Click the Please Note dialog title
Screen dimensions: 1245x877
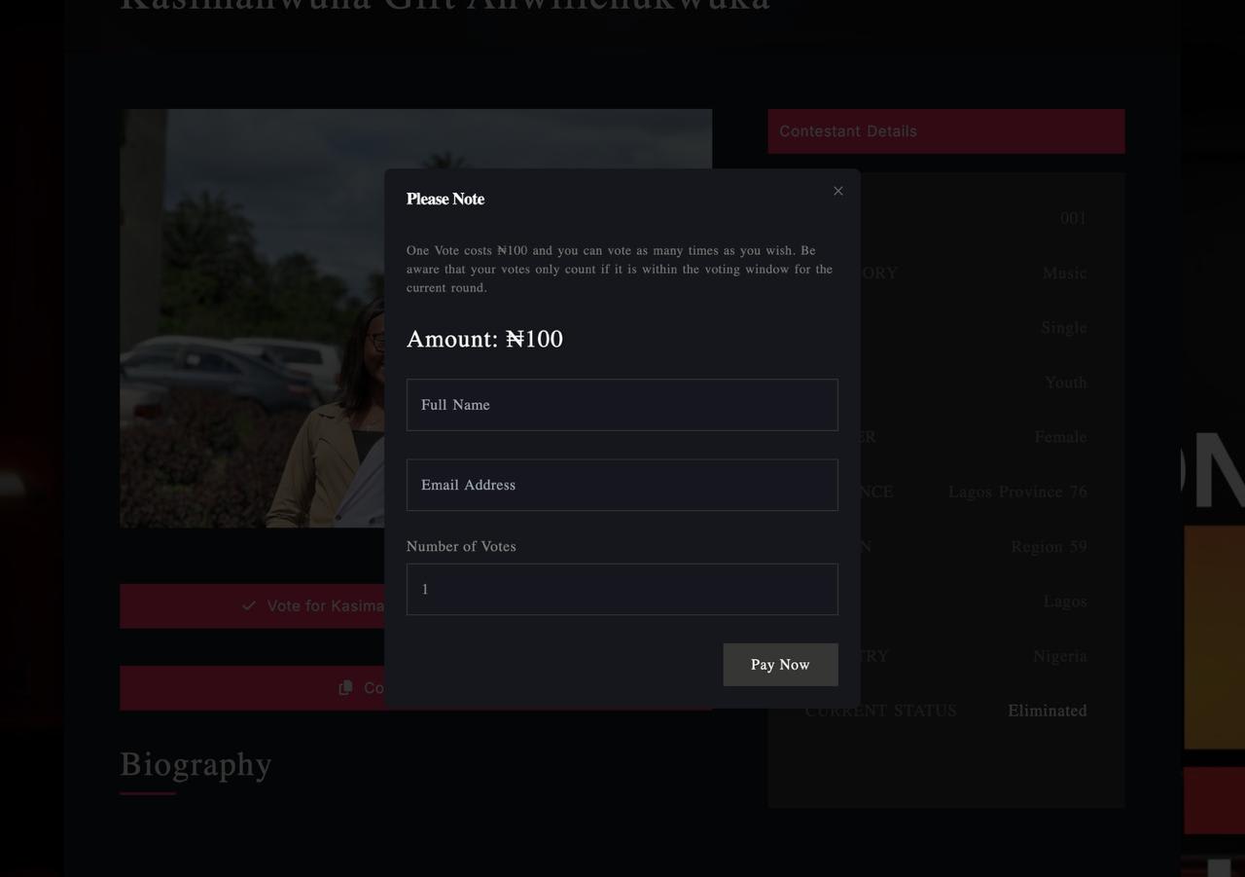(x=445, y=199)
